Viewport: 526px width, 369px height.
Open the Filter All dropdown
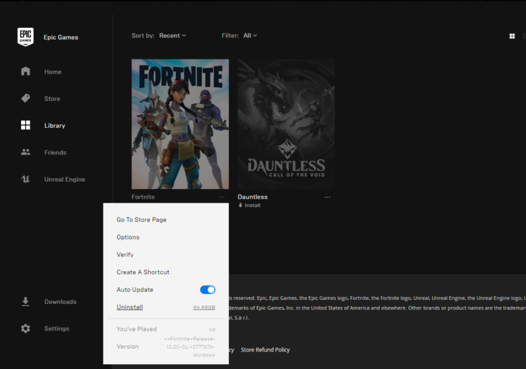click(x=250, y=36)
